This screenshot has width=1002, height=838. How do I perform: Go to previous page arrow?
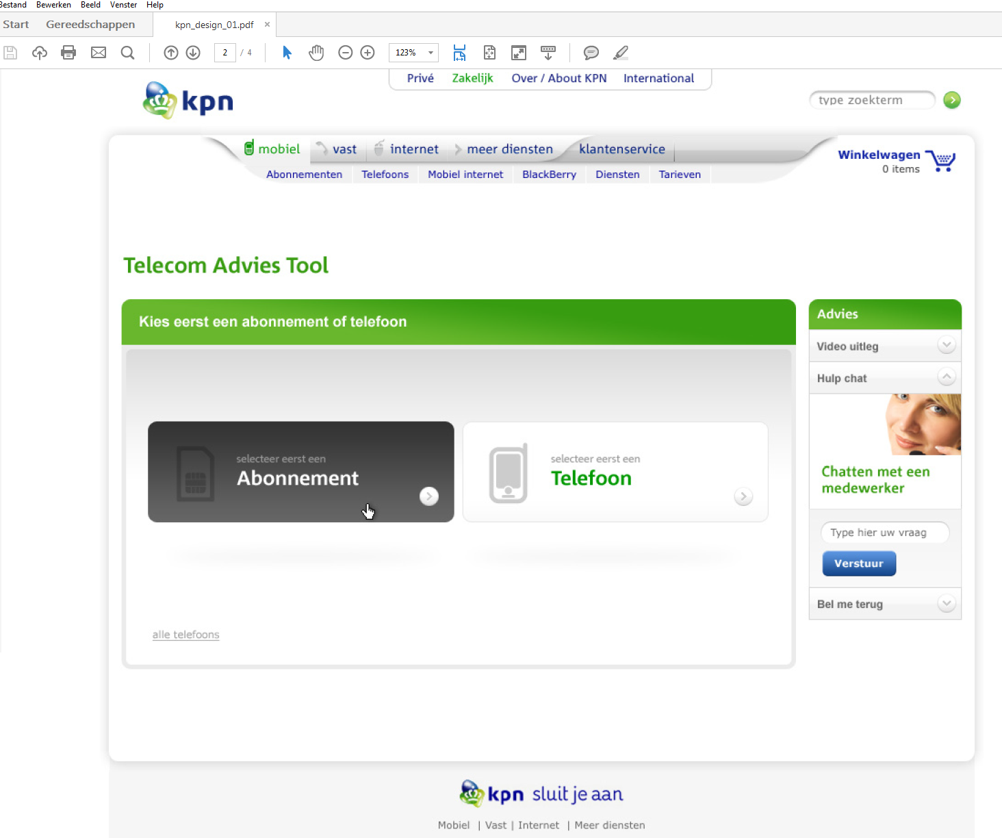pyautogui.click(x=171, y=53)
